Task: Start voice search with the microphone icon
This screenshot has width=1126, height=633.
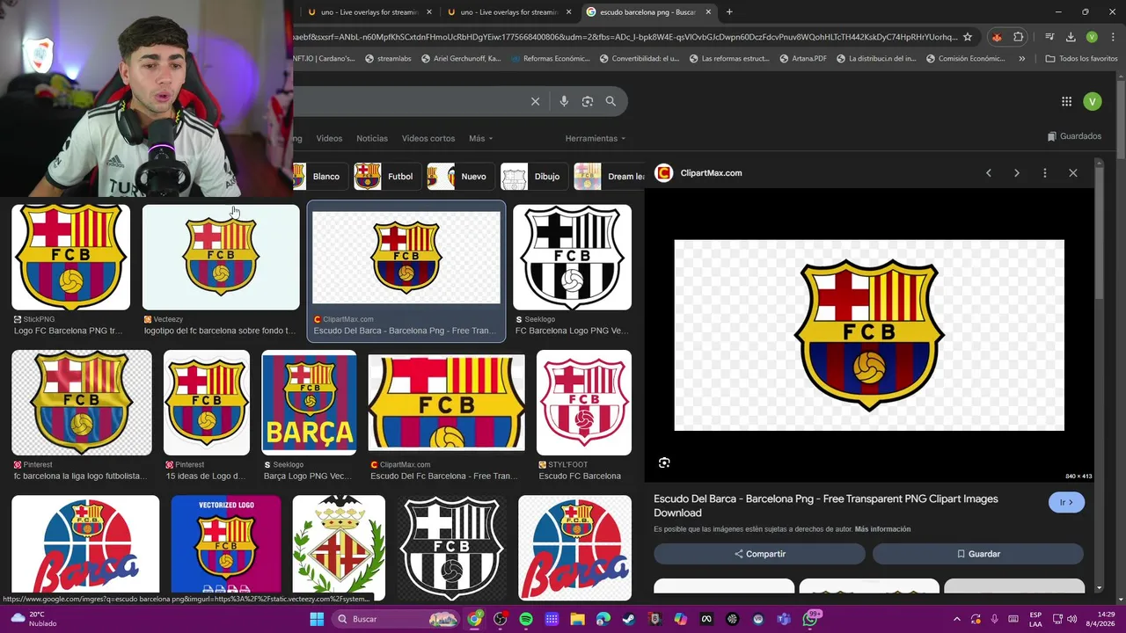Action: pyautogui.click(x=564, y=101)
